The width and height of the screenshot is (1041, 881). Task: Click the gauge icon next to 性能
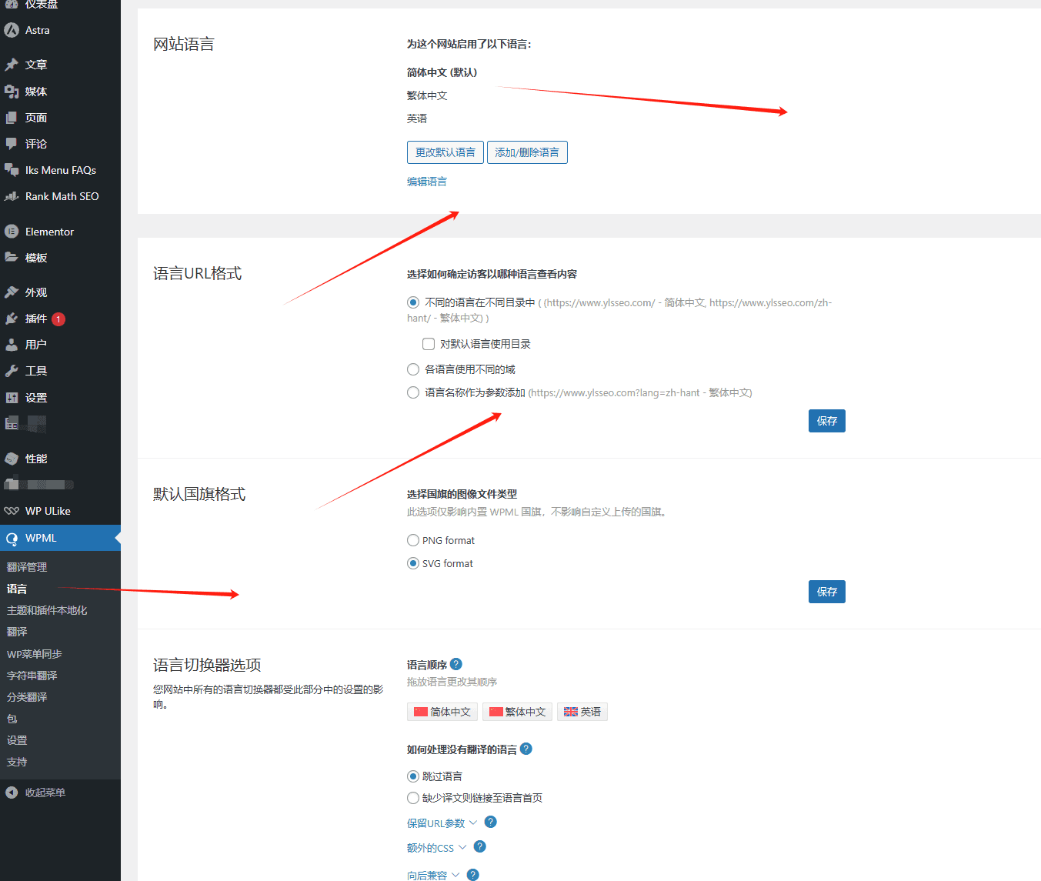[x=12, y=459]
